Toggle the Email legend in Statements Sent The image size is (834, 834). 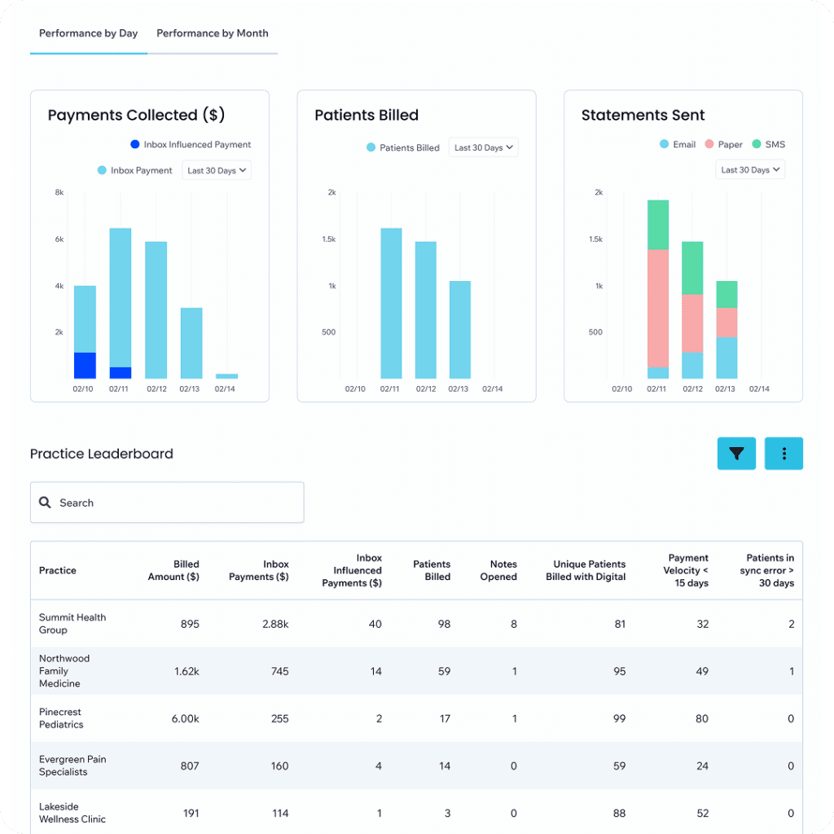pyautogui.click(x=676, y=144)
